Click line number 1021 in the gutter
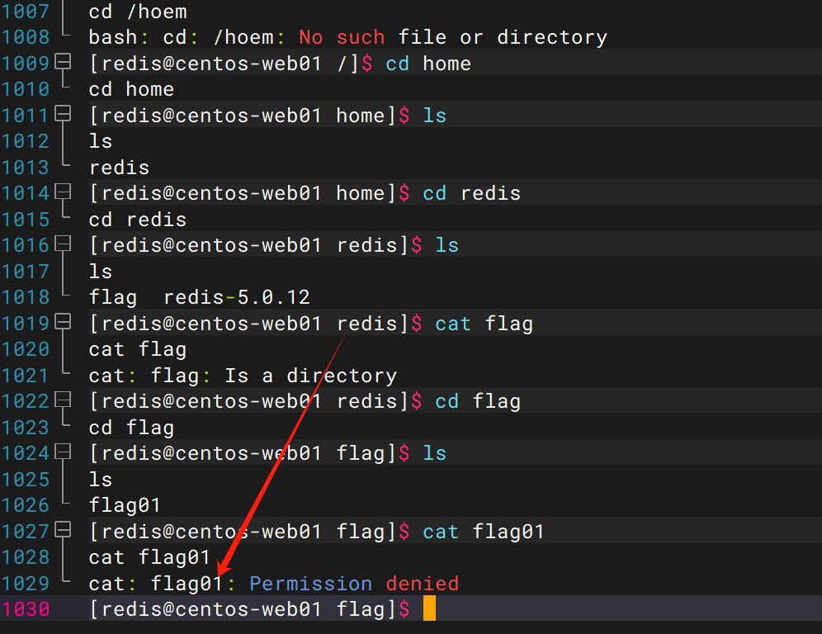This screenshot has width=822, height=634. (26, 376)
